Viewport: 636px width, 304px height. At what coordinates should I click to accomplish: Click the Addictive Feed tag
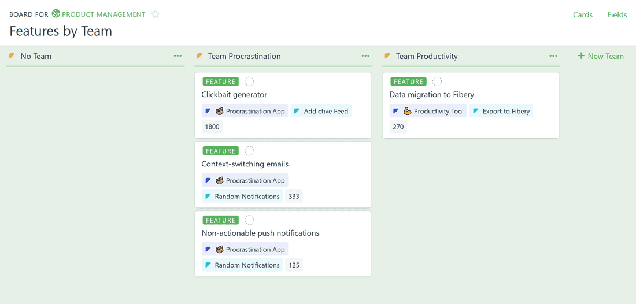321,111
